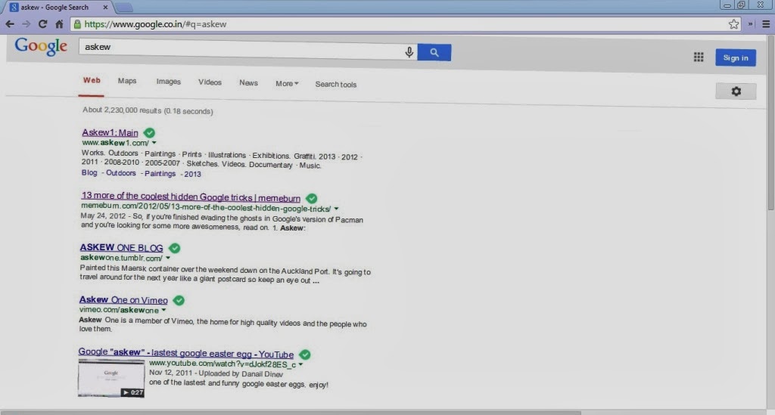
Task: Open the Google apps grid icon
Action: tap(699, 57)
